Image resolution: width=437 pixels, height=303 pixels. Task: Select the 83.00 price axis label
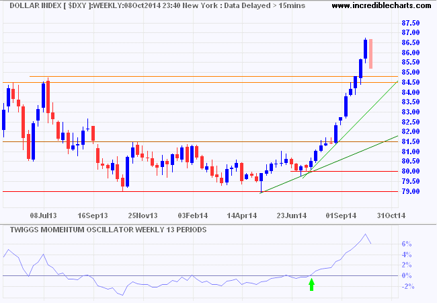(411, 112)
